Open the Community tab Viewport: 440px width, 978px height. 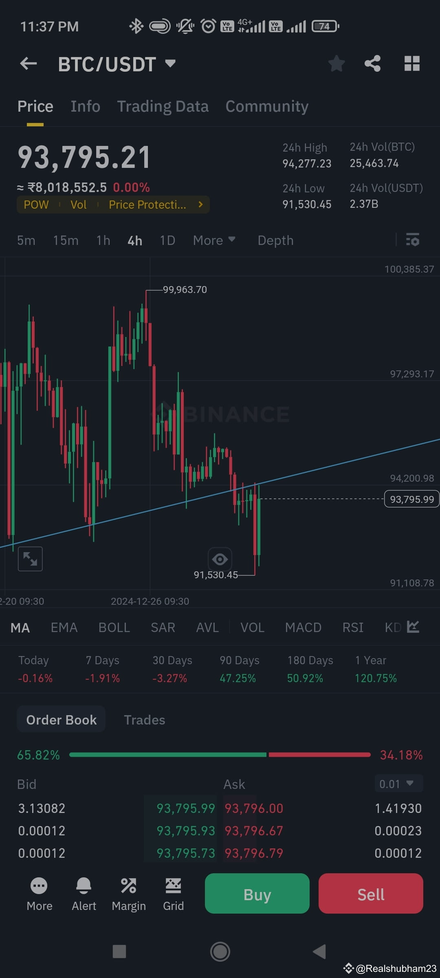tap(267, 106)
